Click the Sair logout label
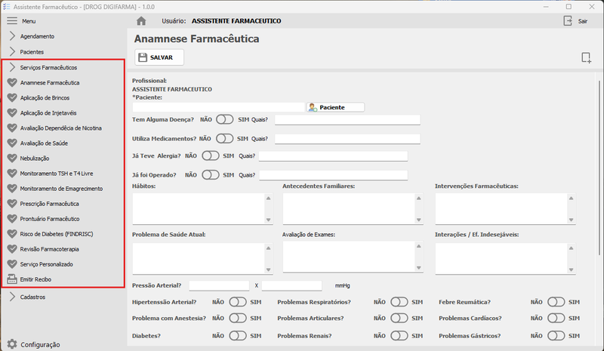The width and height of the screenshot is (604, 351). [582, 21]
